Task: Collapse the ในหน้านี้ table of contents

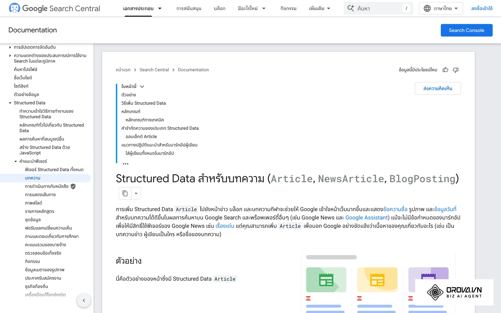Action: coord(142,87)
